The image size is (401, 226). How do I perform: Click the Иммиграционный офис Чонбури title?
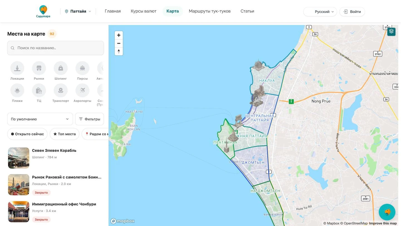[x=64, y=204]
